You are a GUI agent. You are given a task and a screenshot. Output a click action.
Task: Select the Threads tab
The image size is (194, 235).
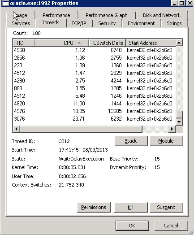click(x=51, y=22)
